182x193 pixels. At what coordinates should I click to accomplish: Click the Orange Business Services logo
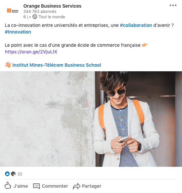(13, 11)
